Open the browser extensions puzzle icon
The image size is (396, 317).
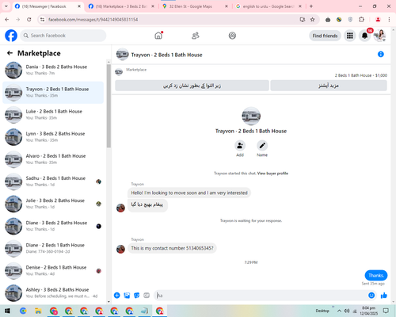(361, 20)
